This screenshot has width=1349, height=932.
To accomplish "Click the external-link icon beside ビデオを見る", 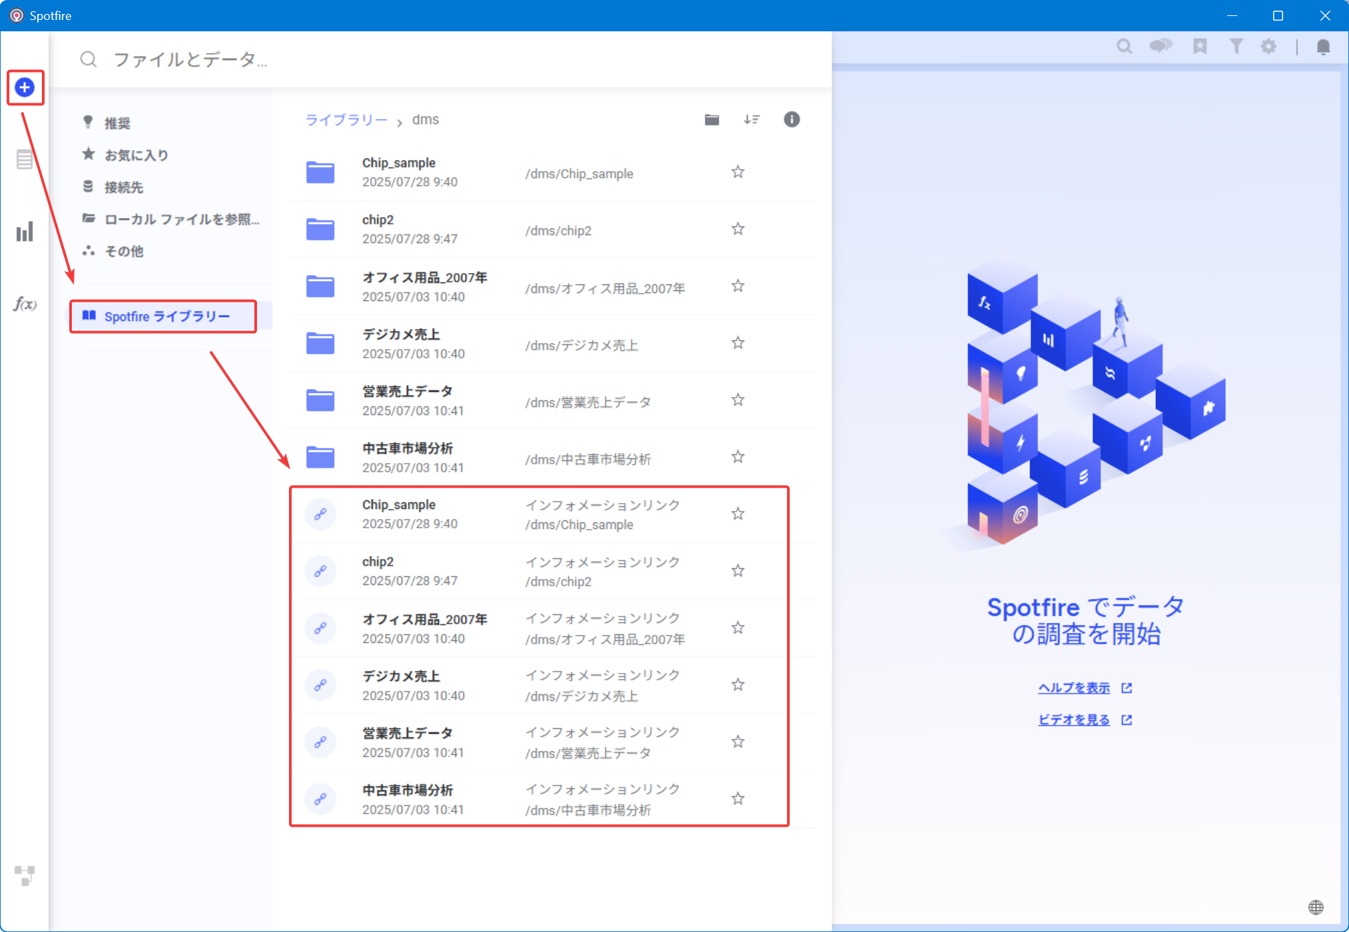I will (1127, 720).
